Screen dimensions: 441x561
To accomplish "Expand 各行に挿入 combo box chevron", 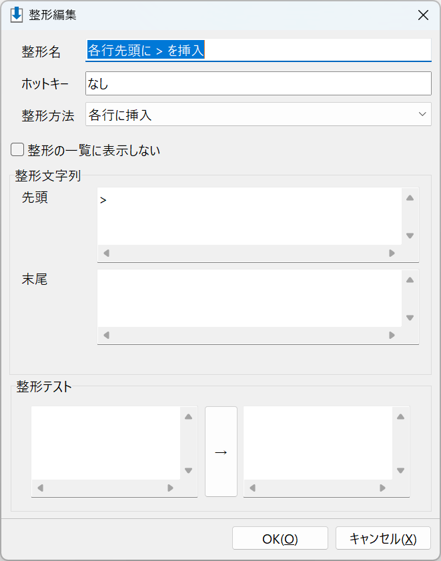I will pos(422,114).
